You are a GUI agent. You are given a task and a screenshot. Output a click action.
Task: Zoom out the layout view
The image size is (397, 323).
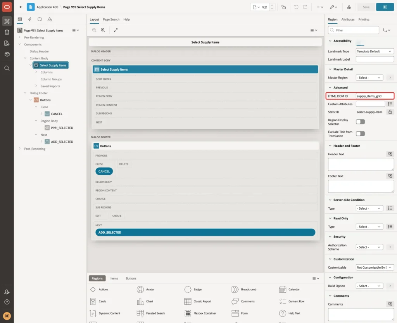(x=94, y=30)
